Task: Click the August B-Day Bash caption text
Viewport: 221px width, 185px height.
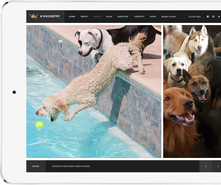Action: click(71, 166)
